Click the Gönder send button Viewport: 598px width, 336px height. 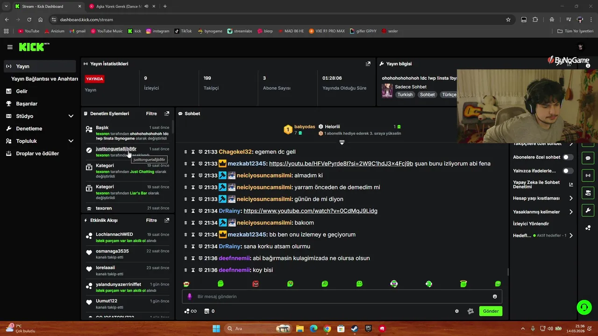click(x=491, y=311)
